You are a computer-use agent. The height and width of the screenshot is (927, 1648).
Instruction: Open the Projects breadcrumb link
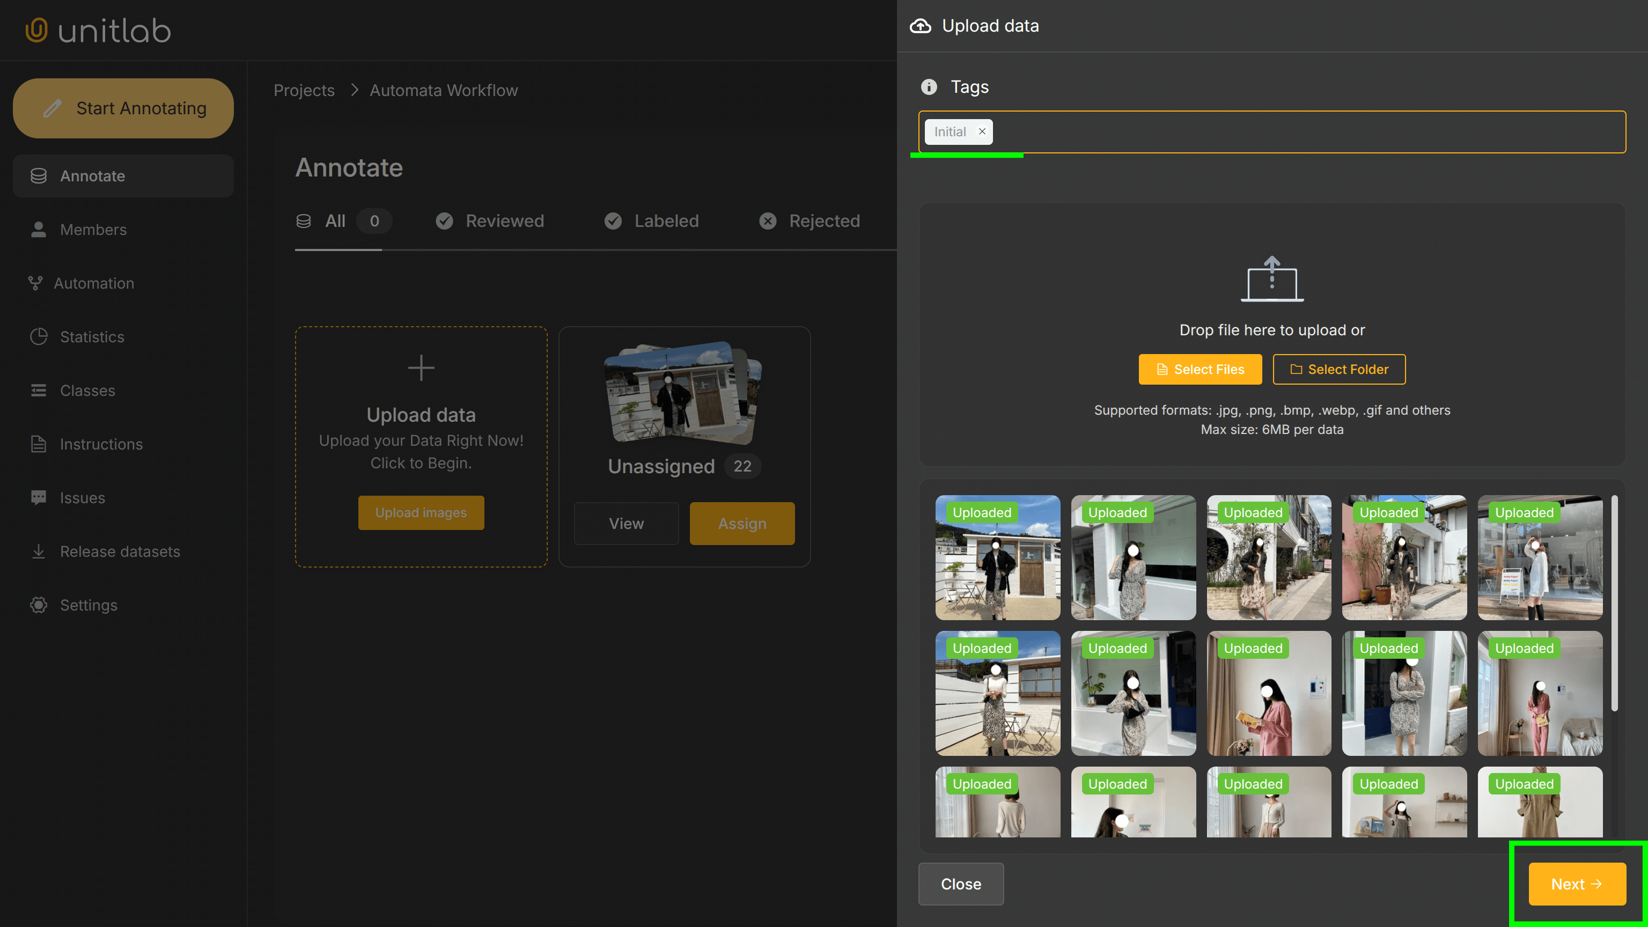[304, 90]
